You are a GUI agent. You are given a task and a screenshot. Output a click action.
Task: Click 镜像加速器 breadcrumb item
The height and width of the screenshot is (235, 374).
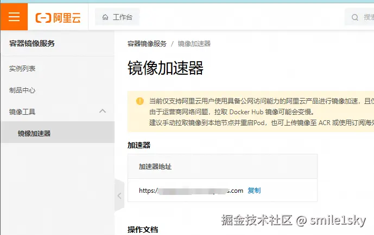[194, 44]
